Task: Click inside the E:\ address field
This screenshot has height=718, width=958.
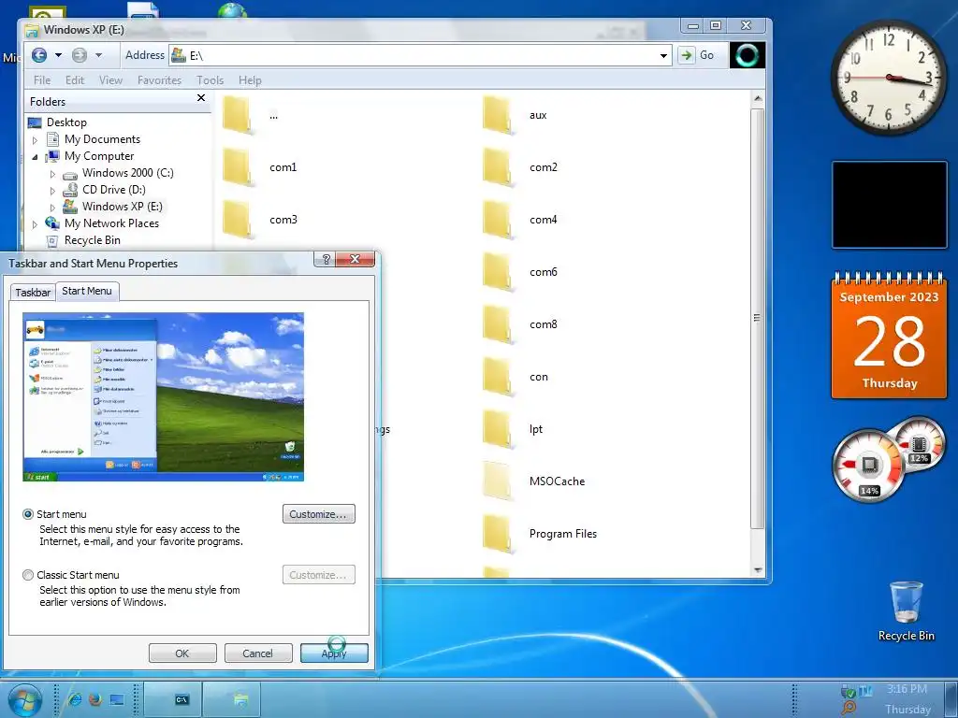Action: click(x=421, y=55)
